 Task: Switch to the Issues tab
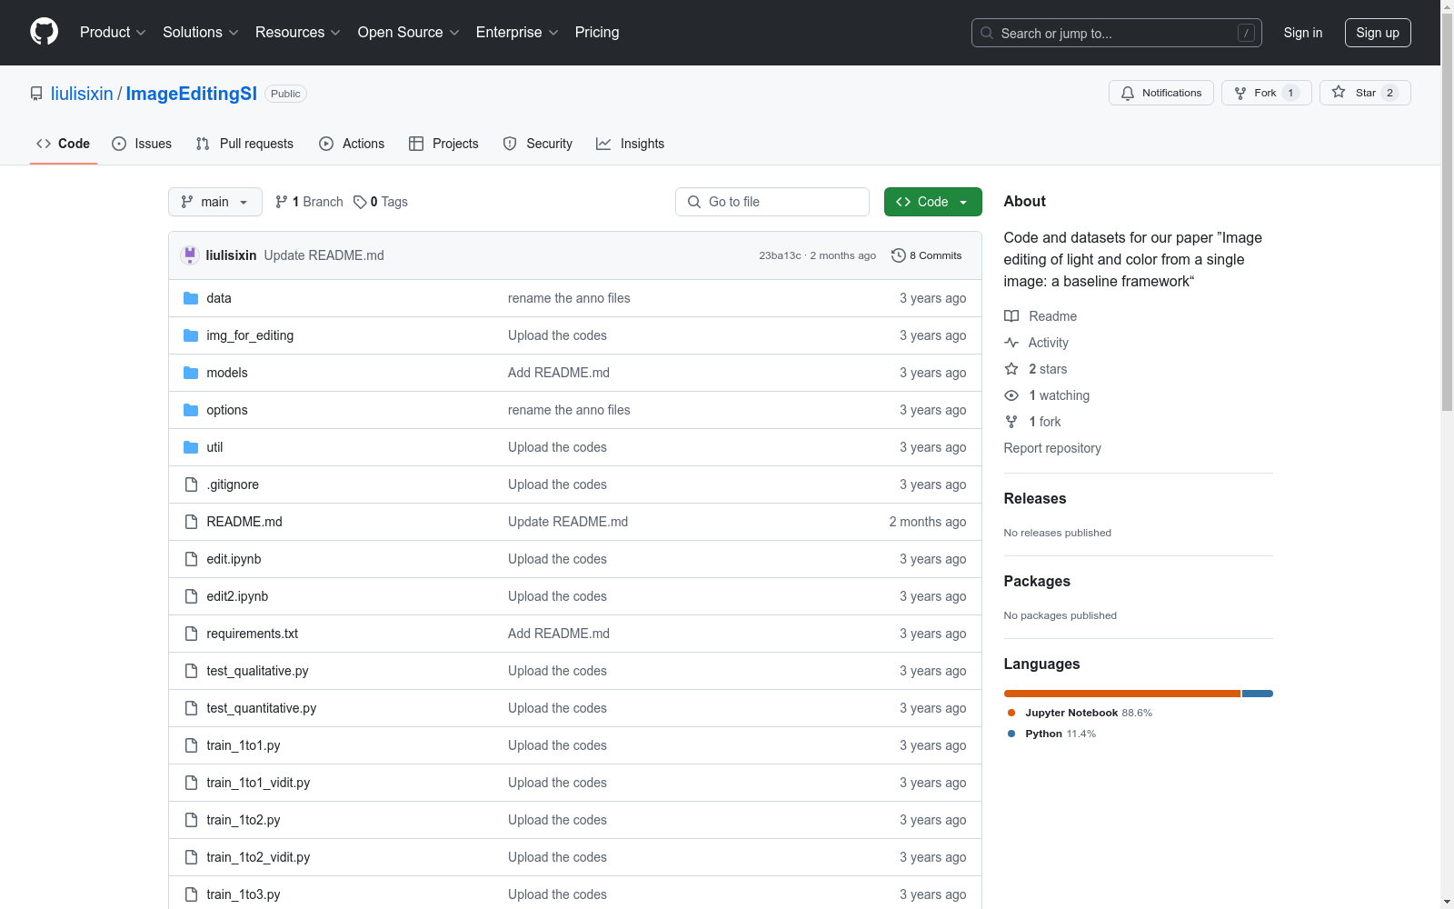click(142, 144)
